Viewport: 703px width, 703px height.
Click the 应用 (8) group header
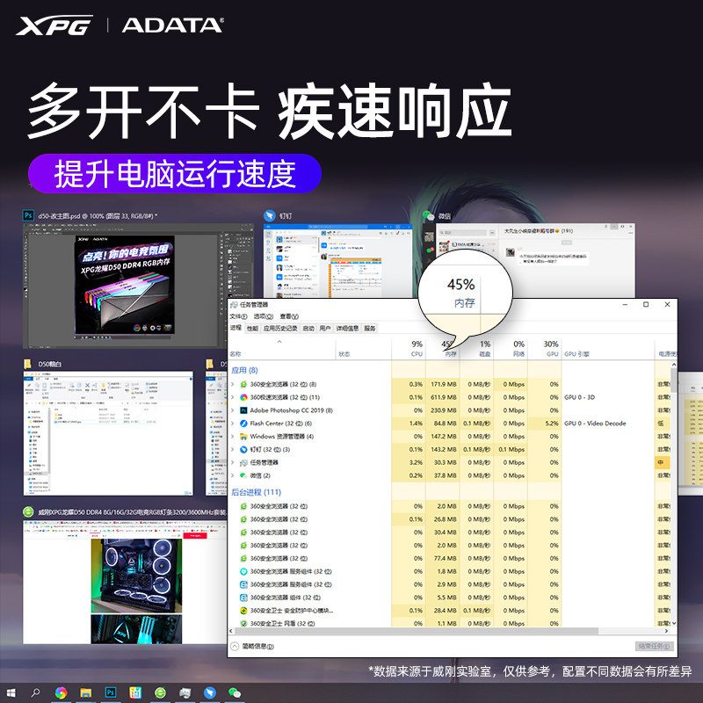tap(244, 370)
